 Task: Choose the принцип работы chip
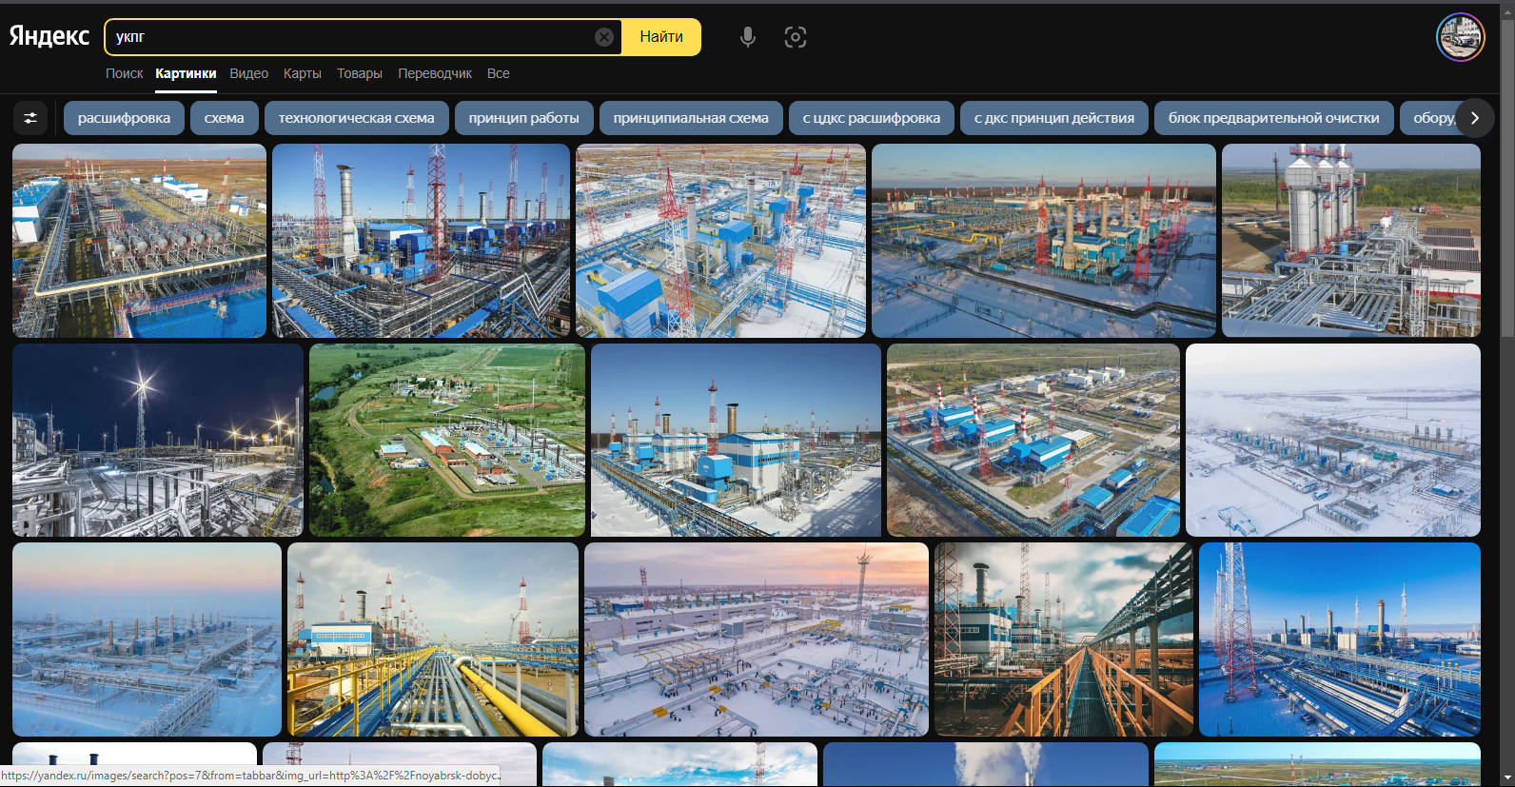(524, 118)
